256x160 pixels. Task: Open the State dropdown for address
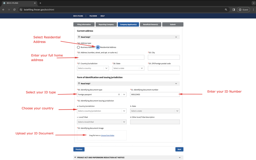tap(128, 68)
